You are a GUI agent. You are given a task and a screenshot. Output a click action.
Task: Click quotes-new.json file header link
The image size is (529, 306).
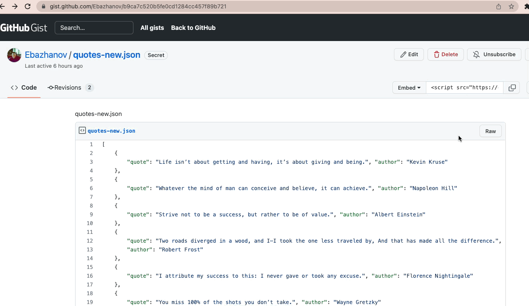point(111,131)
